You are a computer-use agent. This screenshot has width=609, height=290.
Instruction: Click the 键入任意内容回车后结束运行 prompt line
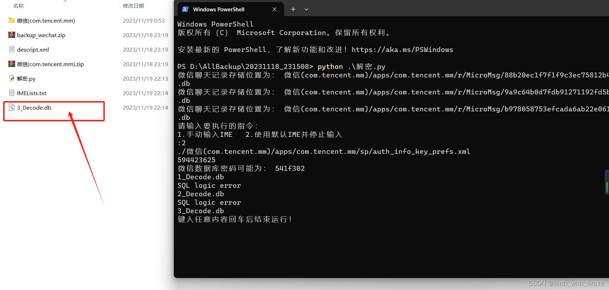pyautogui.click(x=235, y=219)
